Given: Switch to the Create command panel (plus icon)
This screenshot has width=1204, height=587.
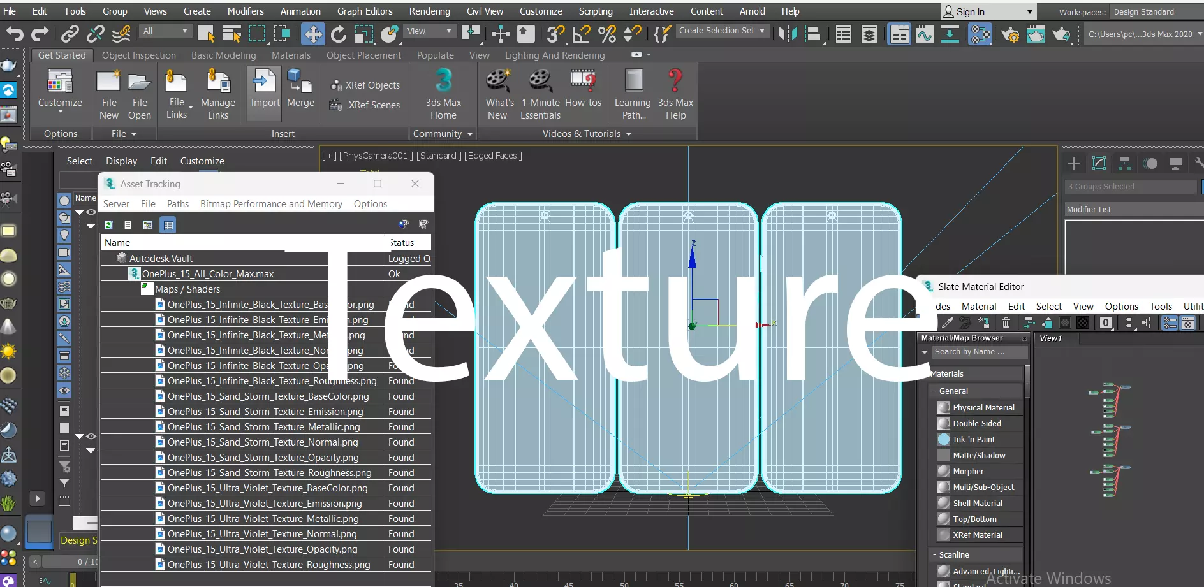Looking at the screenshot, I should tap(1074, 164).
